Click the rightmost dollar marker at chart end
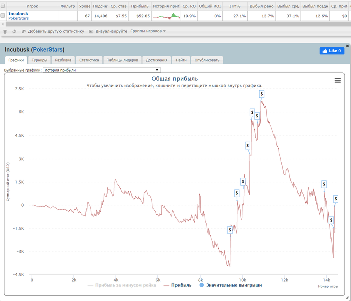The height and width of the screenshot is (301, 351). (336, 199)
